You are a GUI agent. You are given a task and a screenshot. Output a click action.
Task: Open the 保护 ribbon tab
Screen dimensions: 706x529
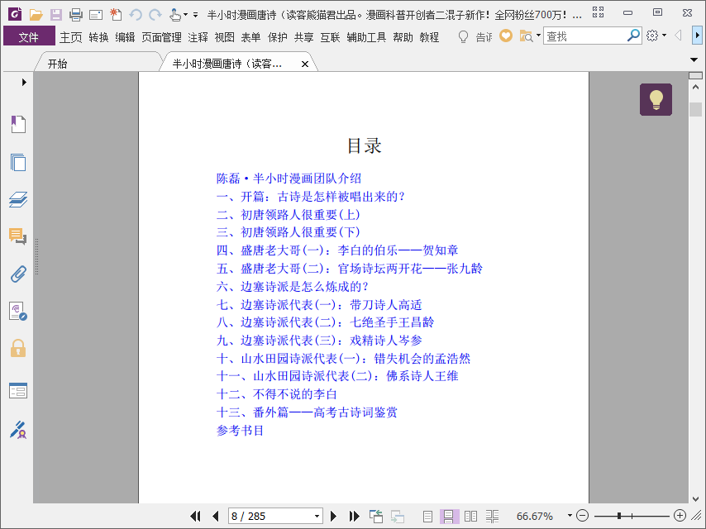(278, 37)
